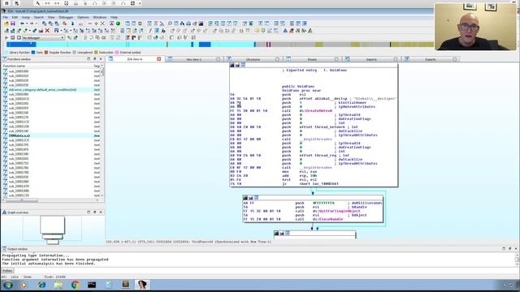Switch to Structures tab
This screenshot has height=292, width=520.
click(253, 59)
